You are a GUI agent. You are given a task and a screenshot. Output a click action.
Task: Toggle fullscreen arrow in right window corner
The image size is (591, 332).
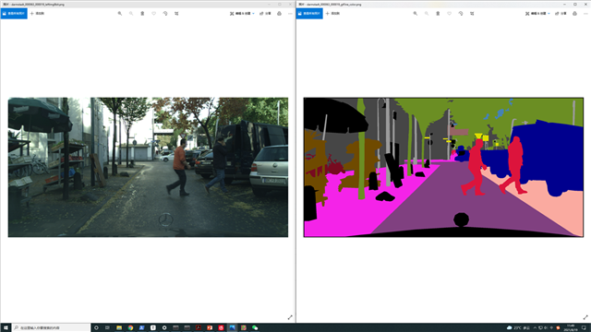click(x=585, y=317)
